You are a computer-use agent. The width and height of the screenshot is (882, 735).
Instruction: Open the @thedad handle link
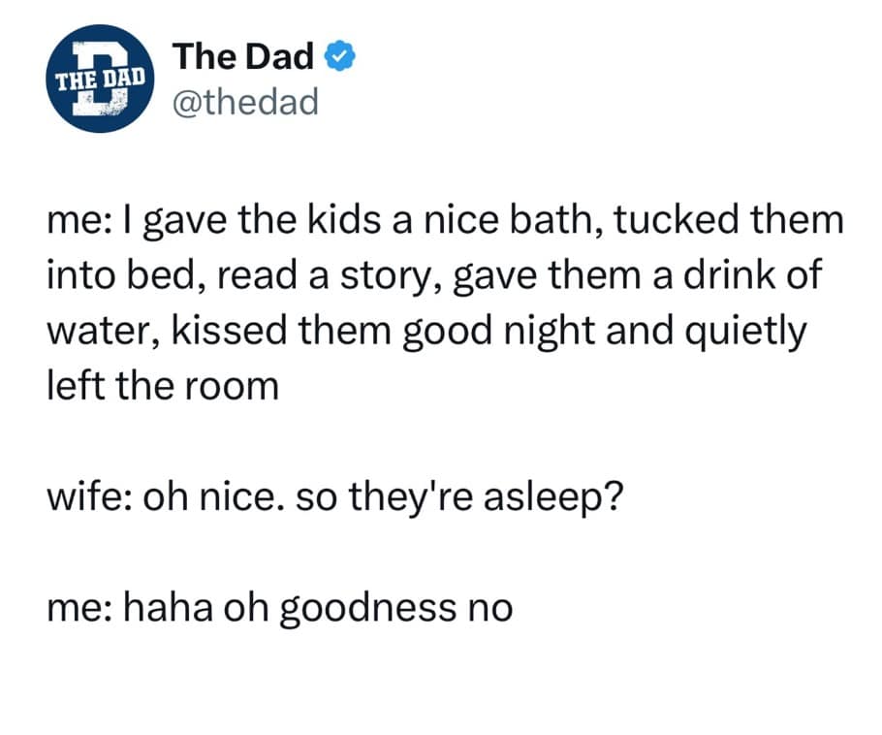(244, 101)
